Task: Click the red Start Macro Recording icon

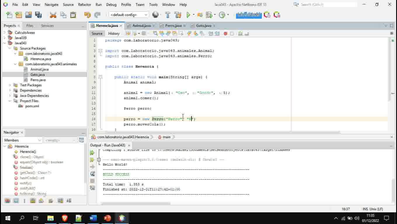Action: pos(225,34)
